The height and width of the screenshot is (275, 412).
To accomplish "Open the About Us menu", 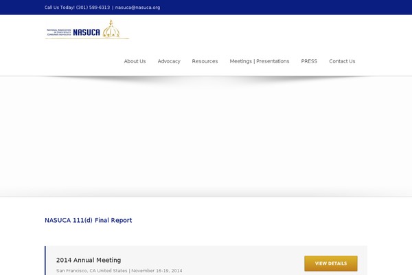I will pyautogui.click(x=135, y=61).
